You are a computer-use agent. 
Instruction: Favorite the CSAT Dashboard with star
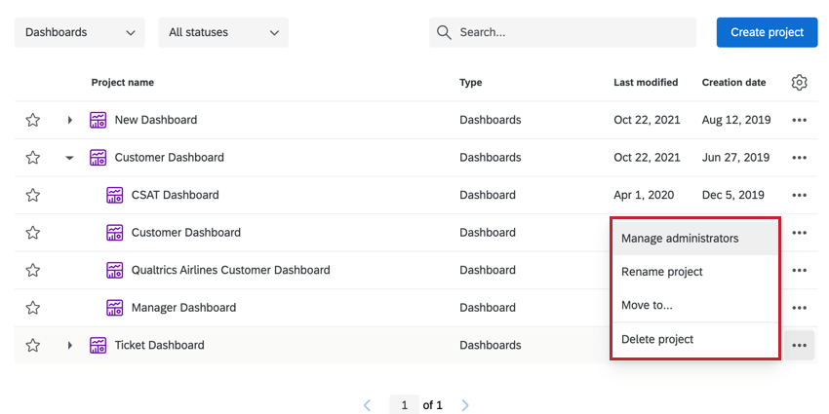tap(33, 195)
